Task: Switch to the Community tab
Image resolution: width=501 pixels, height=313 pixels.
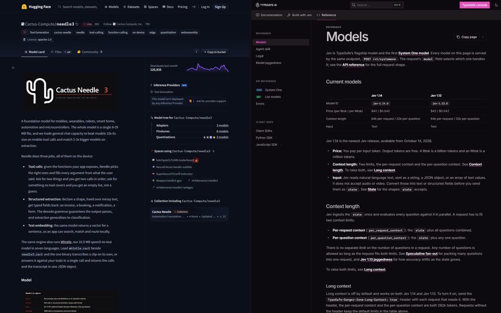Action: coord(90,52)
